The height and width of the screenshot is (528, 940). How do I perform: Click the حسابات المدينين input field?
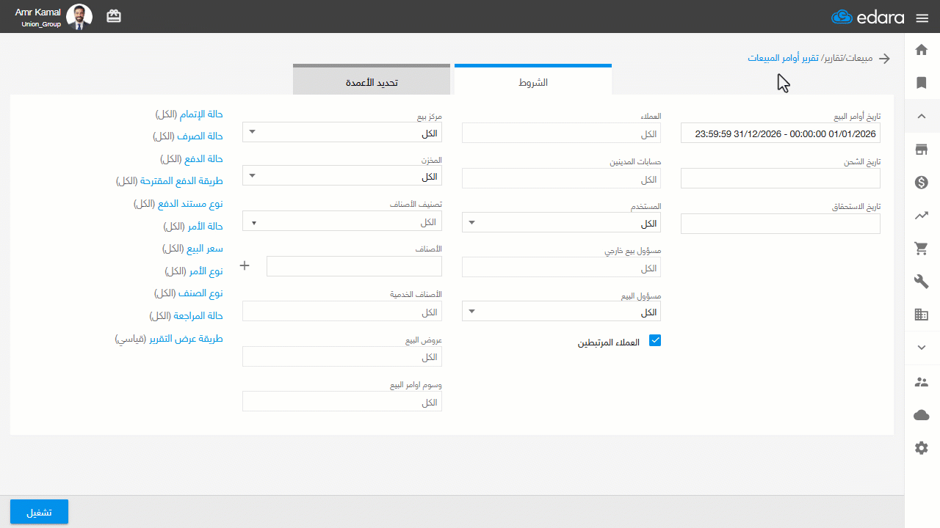coord(561,179)
